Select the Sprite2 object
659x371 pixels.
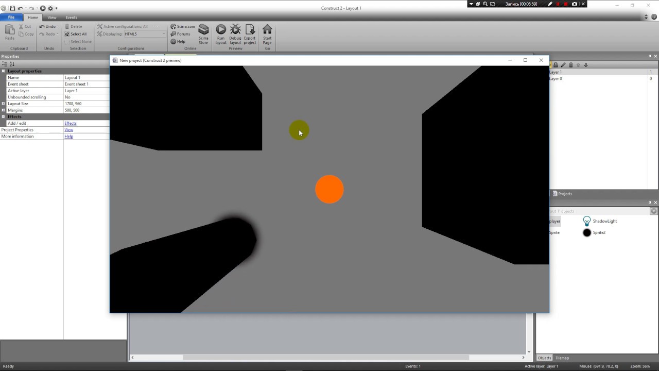coord(594,232)
